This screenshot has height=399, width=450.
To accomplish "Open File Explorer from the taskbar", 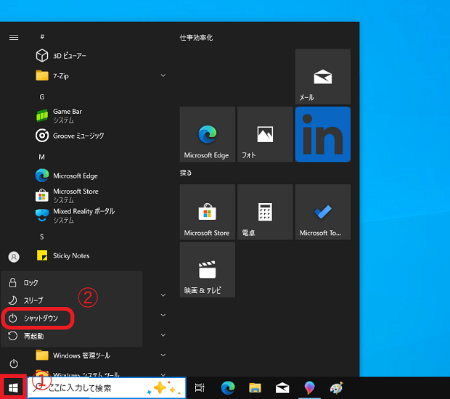I will pyautogui.click(x=255, y=388).
